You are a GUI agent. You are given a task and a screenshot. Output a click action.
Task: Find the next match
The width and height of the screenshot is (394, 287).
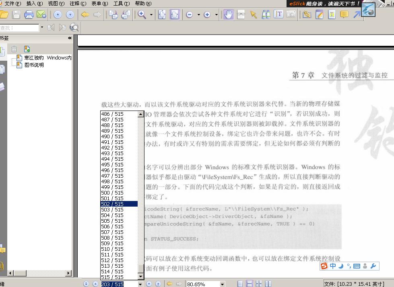coord(62,27)
